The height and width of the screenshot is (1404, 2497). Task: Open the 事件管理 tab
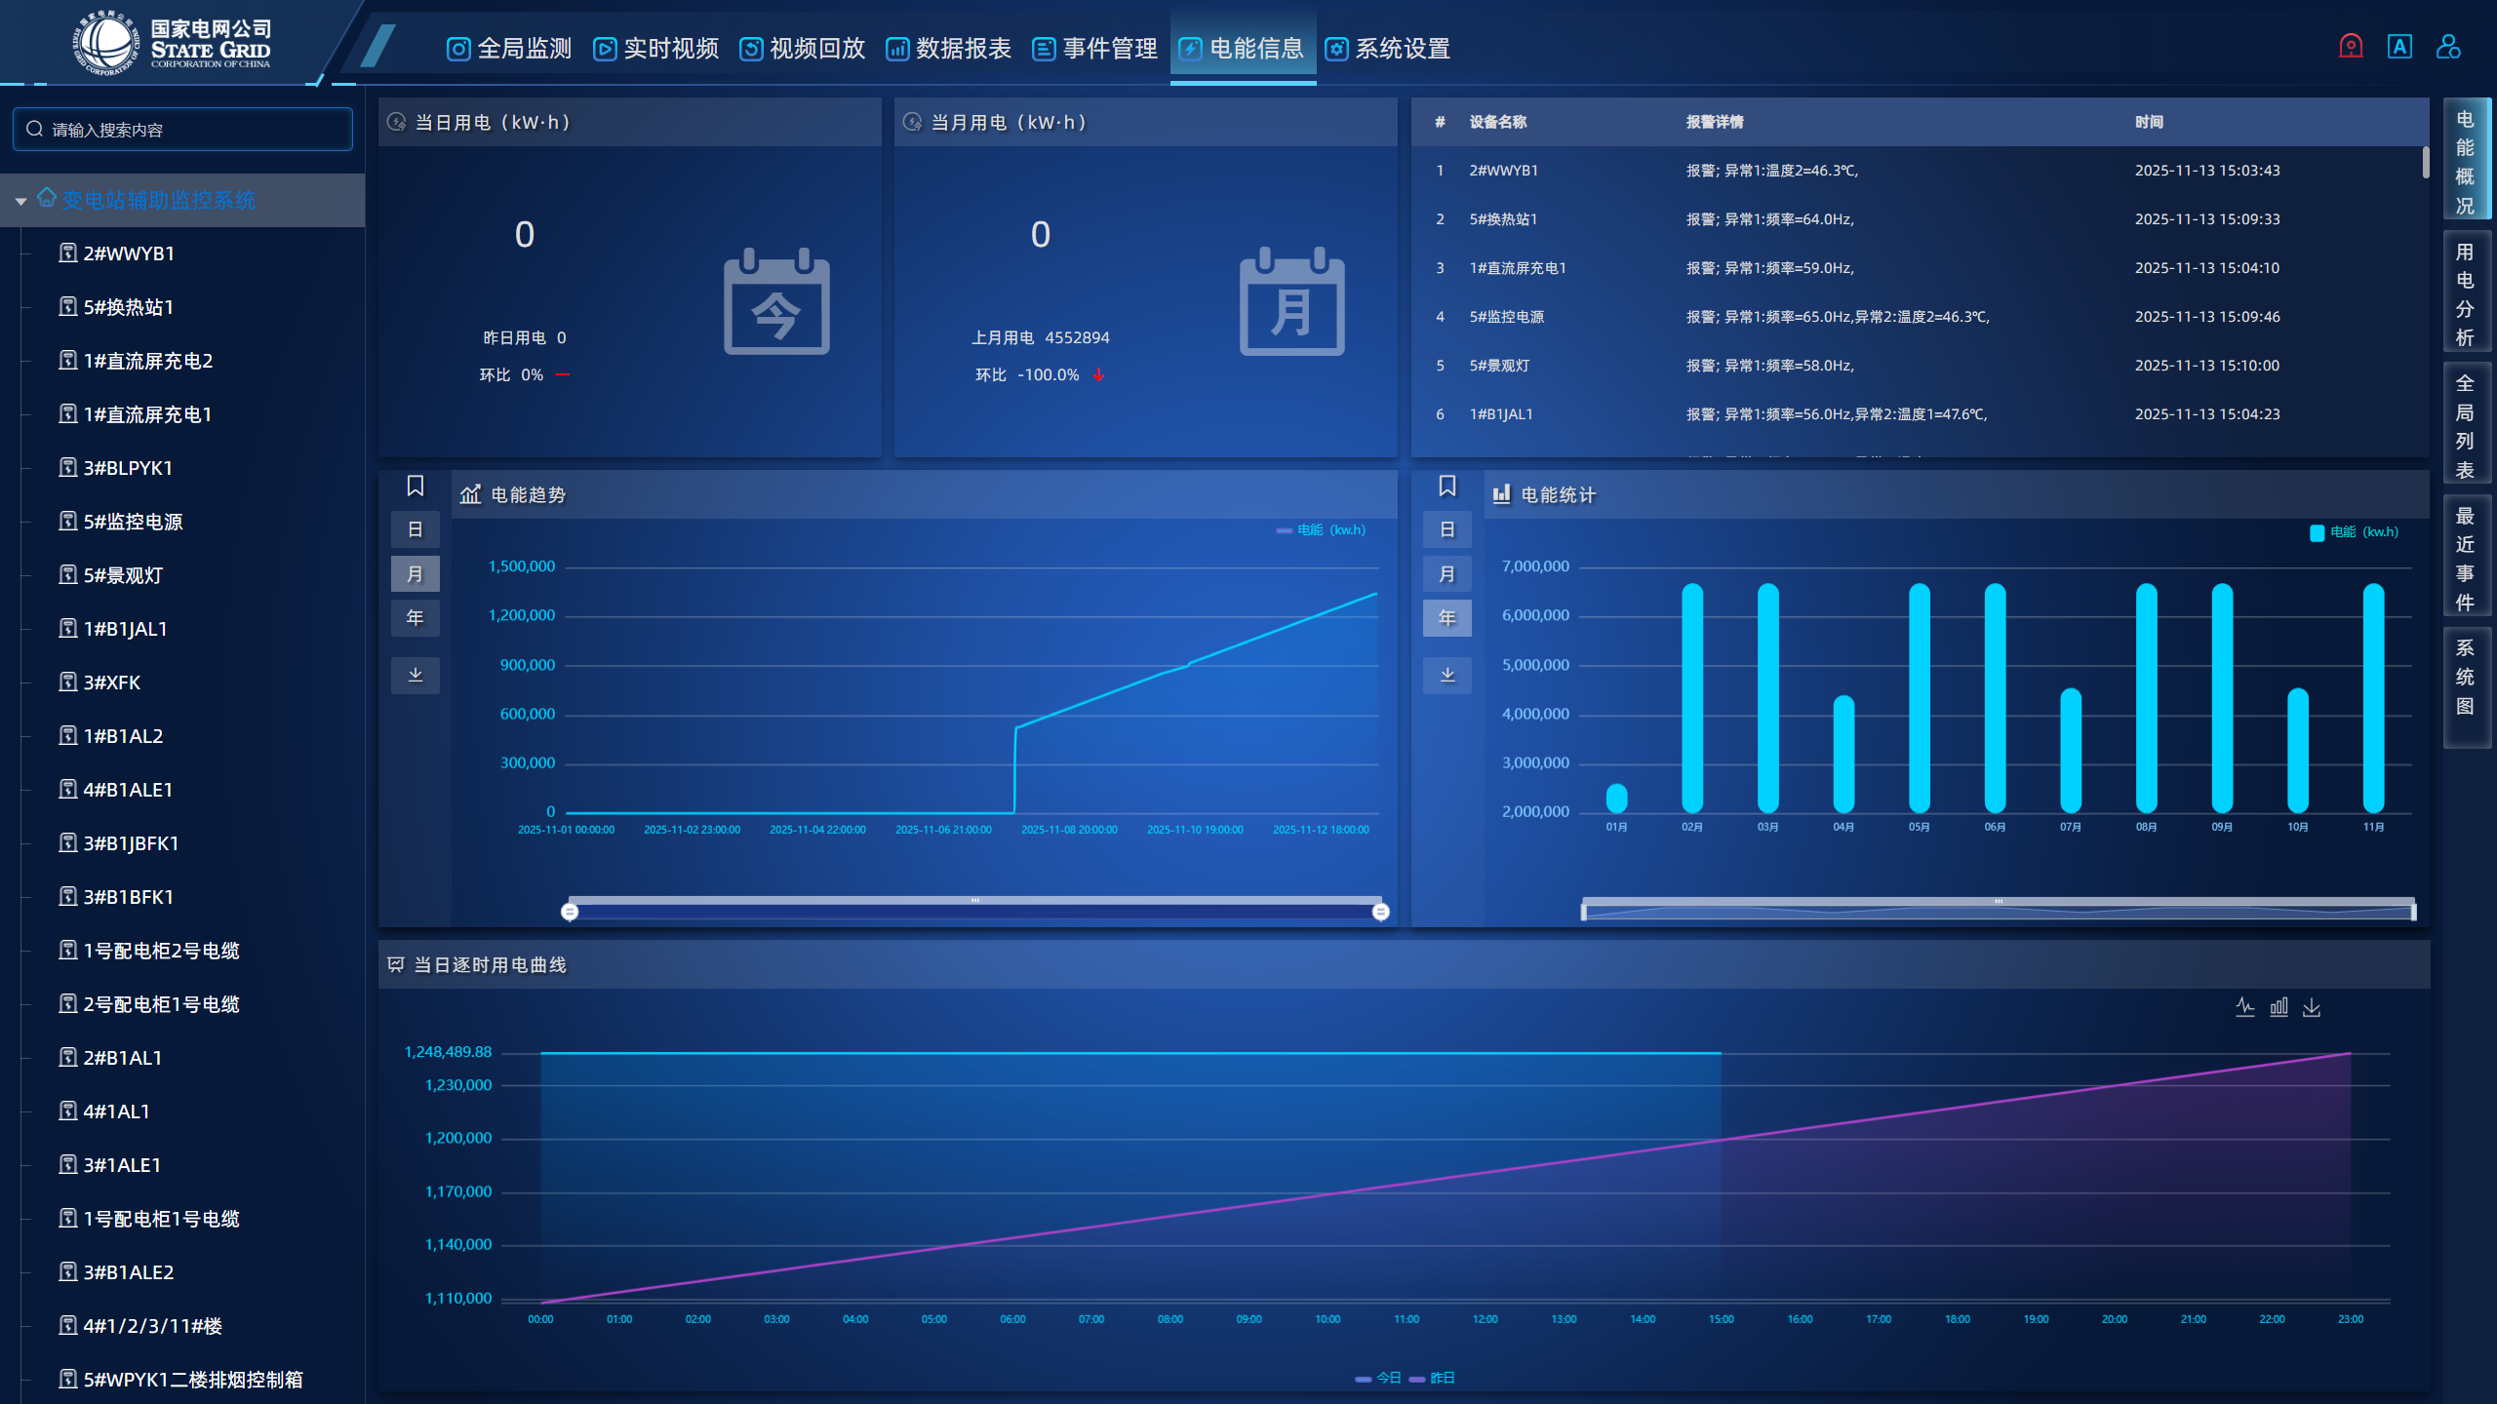(1094, 48)
